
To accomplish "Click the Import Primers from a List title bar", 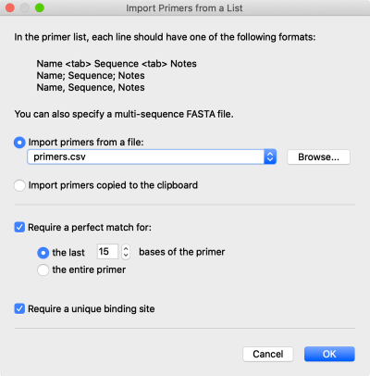I will pyautogui.click(x=184, y=8).
